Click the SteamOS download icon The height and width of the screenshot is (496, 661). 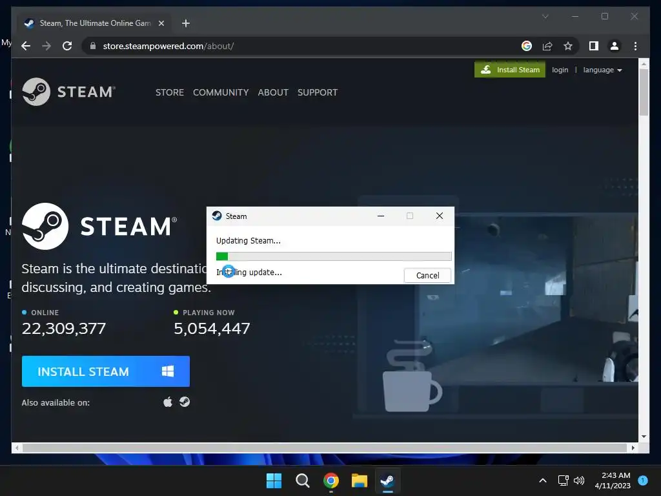click(185, 402)
